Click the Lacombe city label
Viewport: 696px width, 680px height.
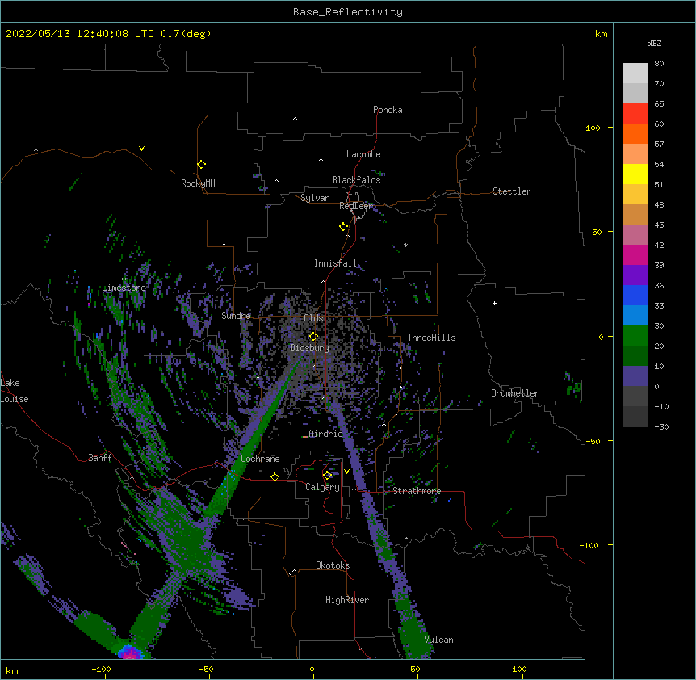pyautogui.click(x=363, y=154)
